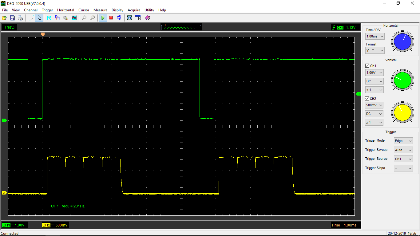Click the 20-12-2019 19:56 date readout
Screen dimensions: 420x236
[x=402, y=234]
